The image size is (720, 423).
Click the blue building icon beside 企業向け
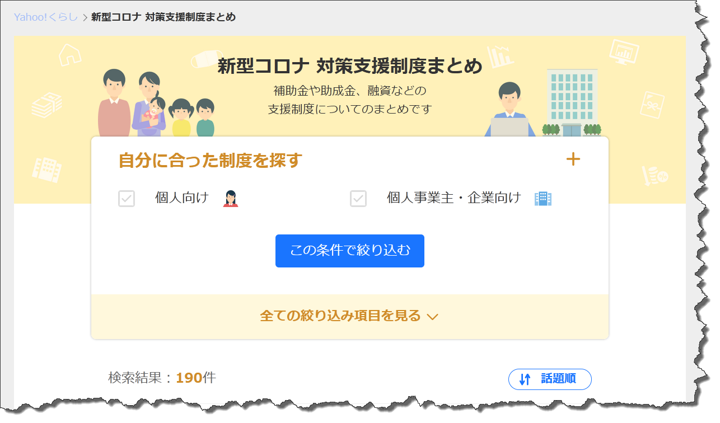click(543, 198)
